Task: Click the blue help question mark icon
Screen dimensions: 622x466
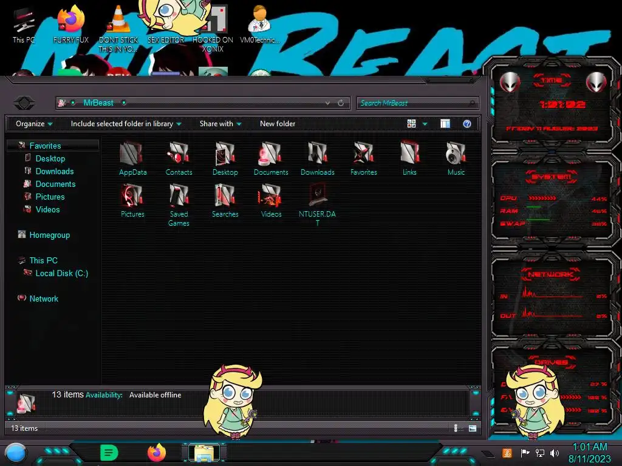Action: (467, 124)
